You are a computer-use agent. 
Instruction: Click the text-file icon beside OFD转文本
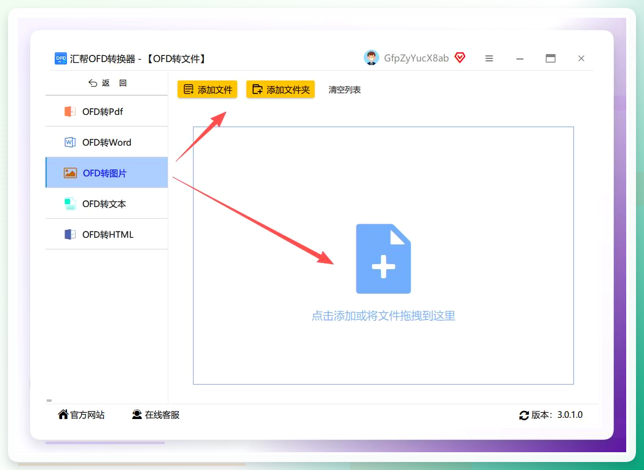pyautogui.click(x=70, y=203)
